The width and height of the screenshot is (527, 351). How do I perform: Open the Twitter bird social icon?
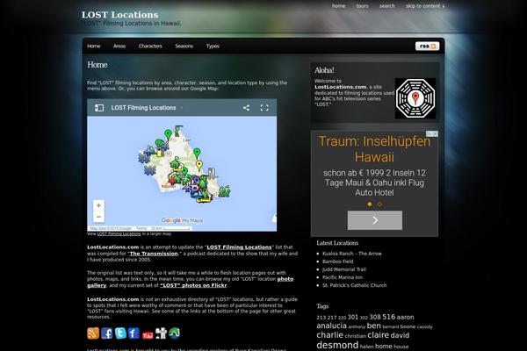point(120,333)
